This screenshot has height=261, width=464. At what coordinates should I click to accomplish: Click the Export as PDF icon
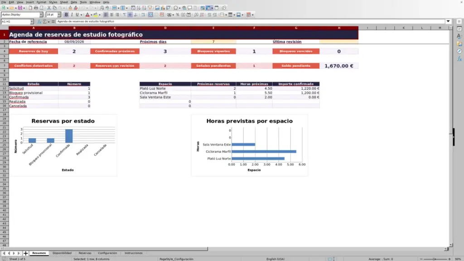30,8
